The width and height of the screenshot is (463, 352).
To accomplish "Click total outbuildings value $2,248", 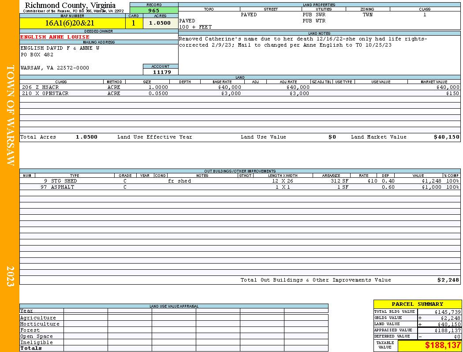I will [x=448, y=280].
